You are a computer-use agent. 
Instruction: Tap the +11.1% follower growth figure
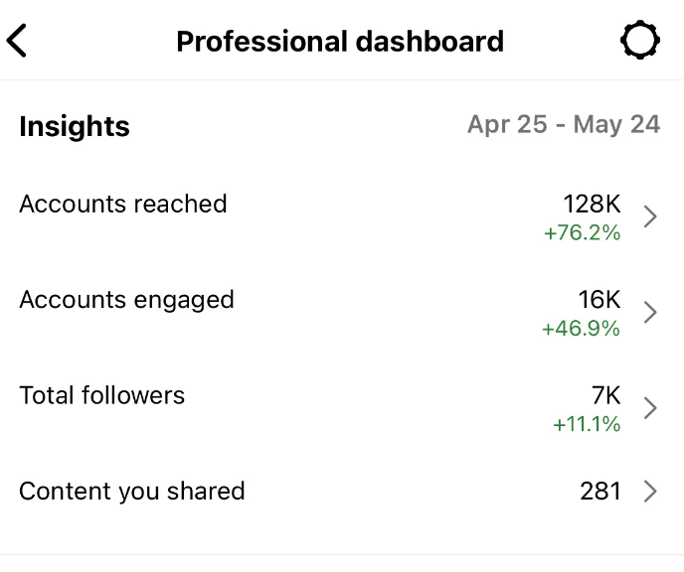click(587, 424)
